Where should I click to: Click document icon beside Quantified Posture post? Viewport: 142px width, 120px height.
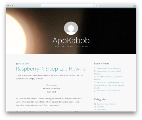pyautogui.click(x=95, y=77)
